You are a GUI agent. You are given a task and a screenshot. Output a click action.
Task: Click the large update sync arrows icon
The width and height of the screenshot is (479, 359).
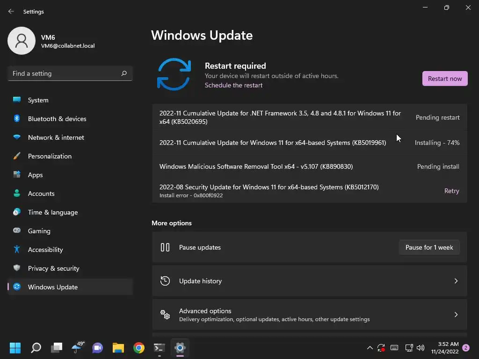point(174,74)
